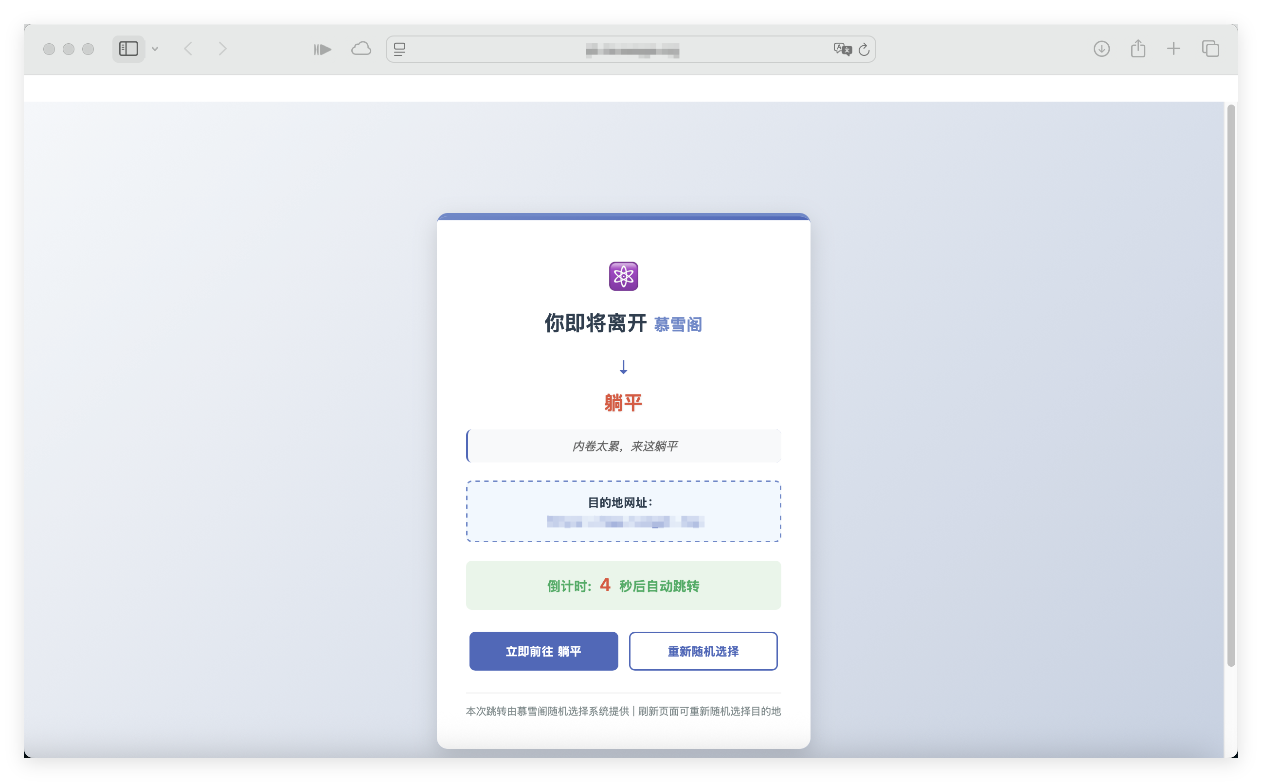This screenshot has height=782, width=1262.
Task: Click 重新随机选择 button
Action: pyautogui.click(x=703, y=651)
